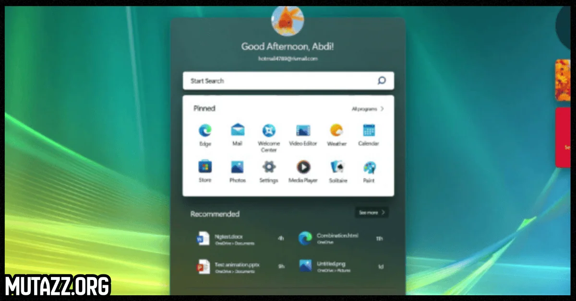Viewport: 576px width, 301px height.
Task: Open the Settings gear icon
Action: (x=269, y=167)
